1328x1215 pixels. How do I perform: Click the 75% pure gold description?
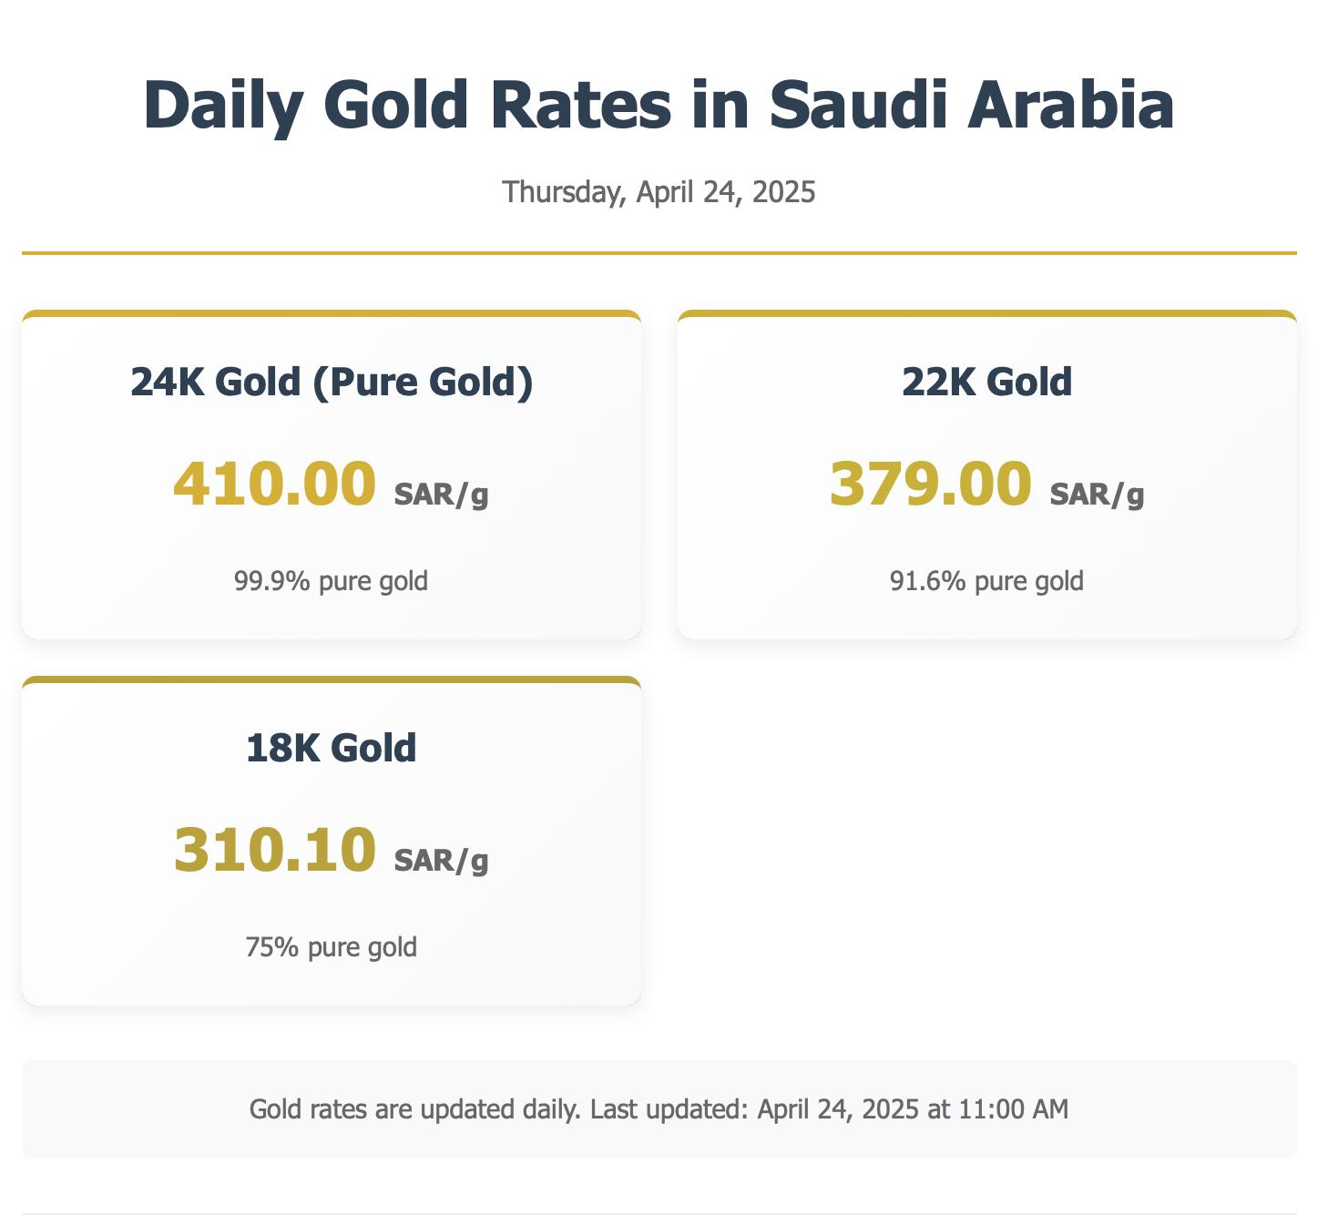[x=332, y=947]
